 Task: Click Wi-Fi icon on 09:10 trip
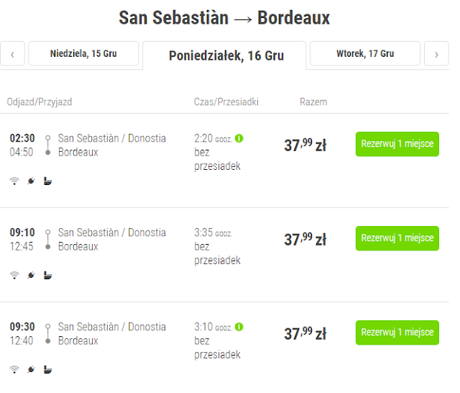(14, 275)
